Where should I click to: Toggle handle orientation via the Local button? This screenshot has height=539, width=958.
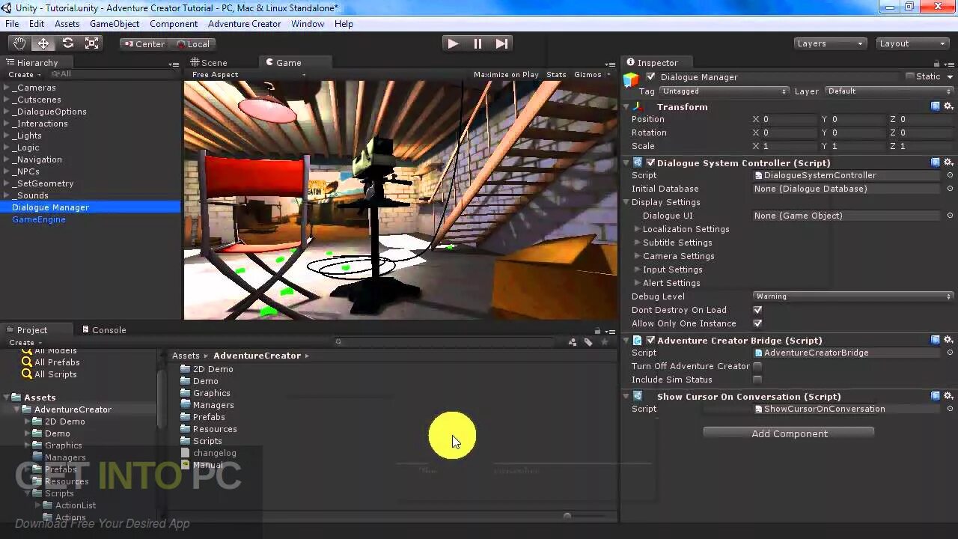[192, 43]
